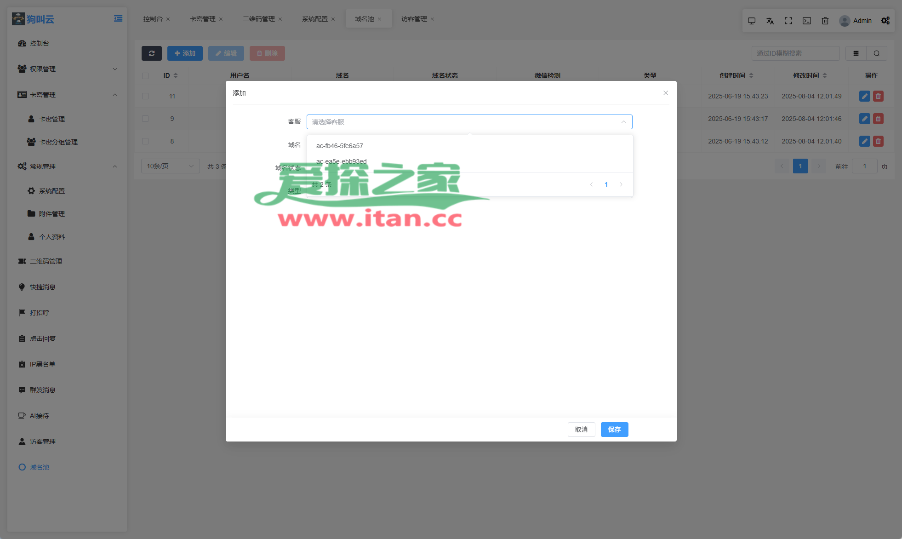Delete the row with ID 8
Screen dimensions: 902x539
(878, 141)
